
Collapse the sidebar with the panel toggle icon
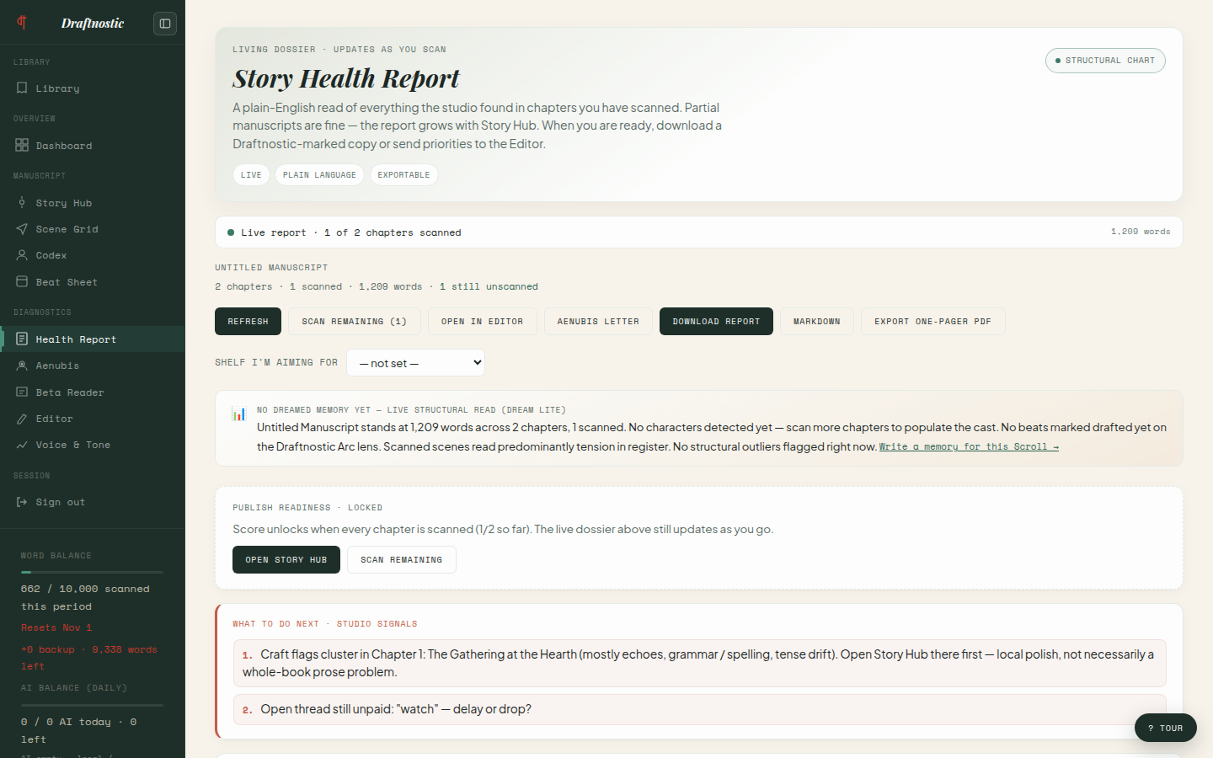click(165, 24)
